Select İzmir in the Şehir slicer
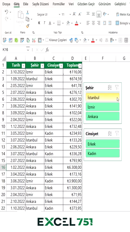This screenshot has width=130, height=232. click(103, 107)
